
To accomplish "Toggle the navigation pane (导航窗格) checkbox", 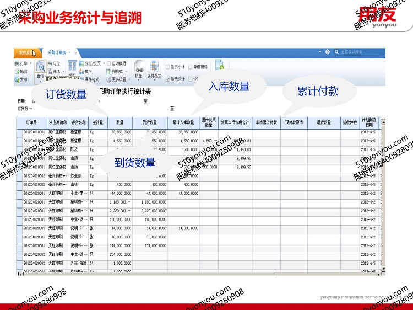I will pyautogui.click(x=191, y=66).
